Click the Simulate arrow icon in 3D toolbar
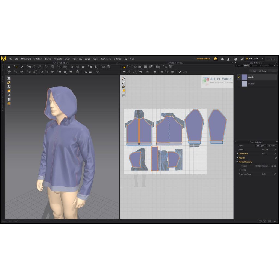This screenshot has height=279, width=279. coord(9,67)
